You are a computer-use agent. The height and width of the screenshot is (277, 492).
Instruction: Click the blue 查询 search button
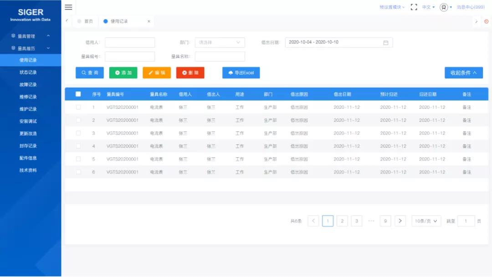[90, 73]
